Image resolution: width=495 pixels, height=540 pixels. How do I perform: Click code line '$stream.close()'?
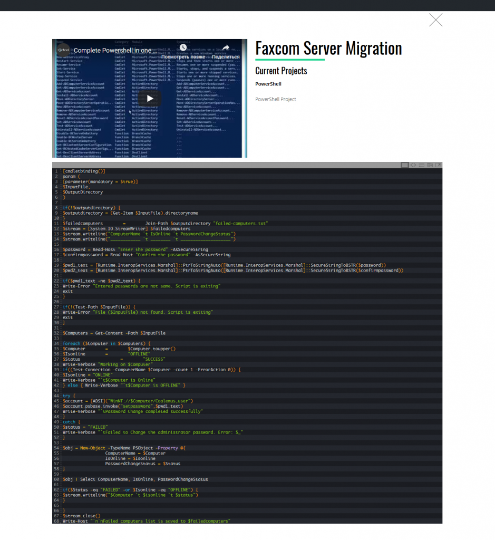click(82, 516)
